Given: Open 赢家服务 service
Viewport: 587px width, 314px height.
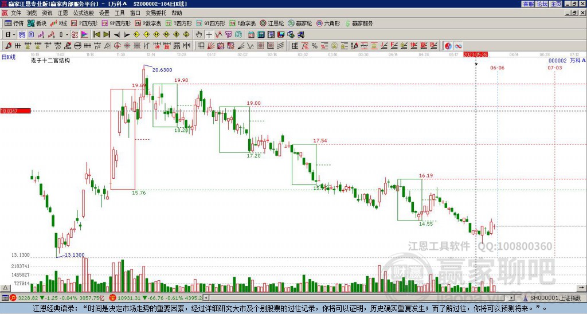Looking at the screenshot, I should (359, 23).
